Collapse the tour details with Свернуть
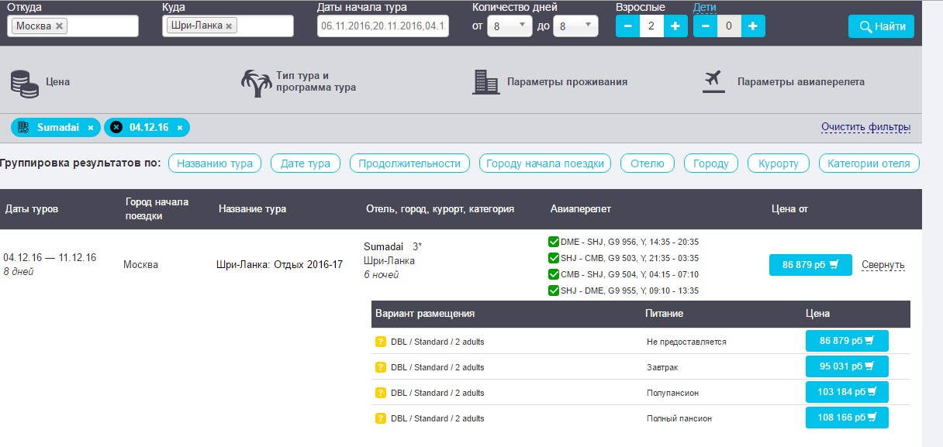The height and width of the screenshot is (447, 943). pos(883,265)
